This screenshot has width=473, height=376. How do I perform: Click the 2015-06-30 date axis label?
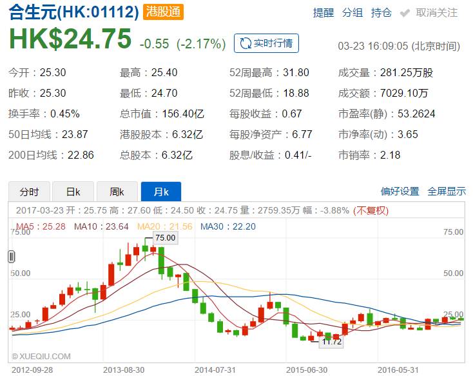pyautogui.click(x=307, y=370)
